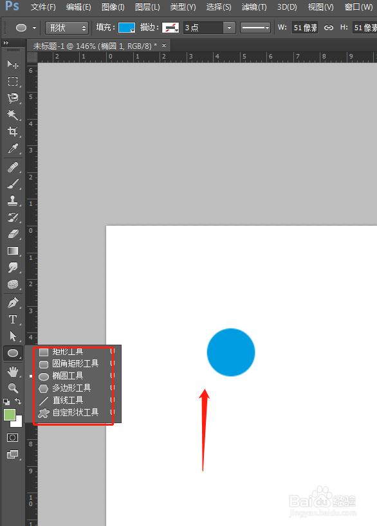Image resolution: width=377 pixels, height=526 pixels.
Task: Select the Gradient tool
Action: tap(13, 251)
